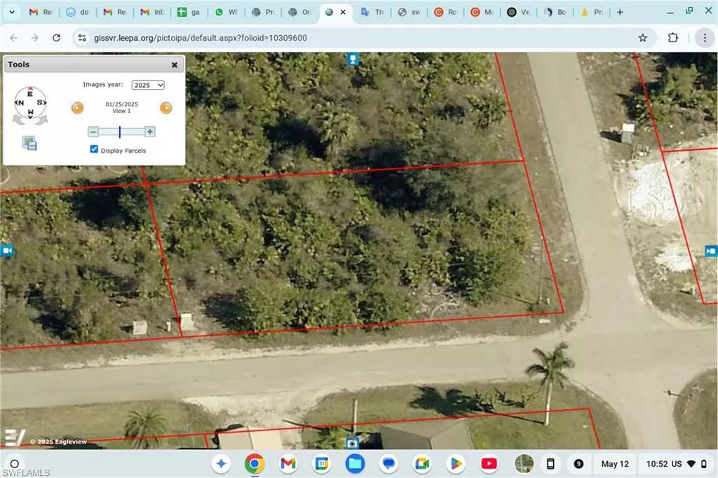Viewport: 718px width, 478px height.
Task: Select the save image icon in Tools panel
Action: (29, 142)
